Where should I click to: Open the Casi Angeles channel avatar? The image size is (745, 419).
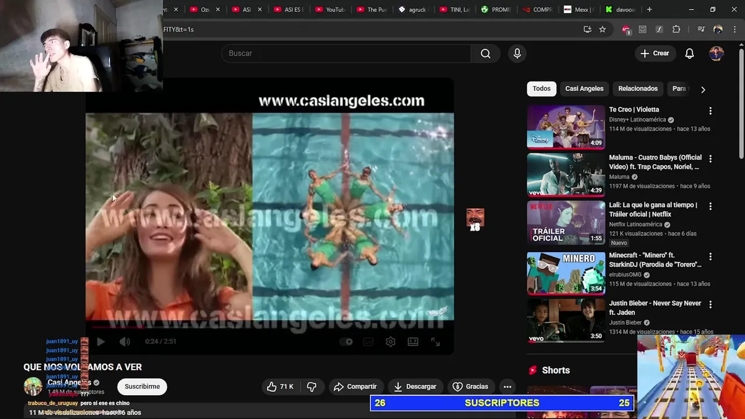click(33, 386)
